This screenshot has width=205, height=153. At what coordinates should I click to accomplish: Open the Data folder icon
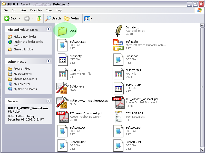[62, 31]
